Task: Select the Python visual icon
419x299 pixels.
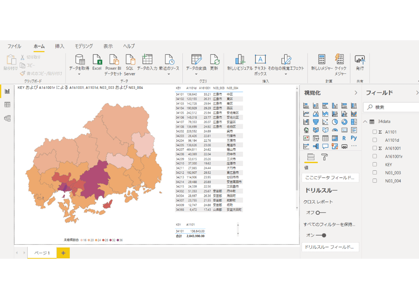Action: click(354, 138)
